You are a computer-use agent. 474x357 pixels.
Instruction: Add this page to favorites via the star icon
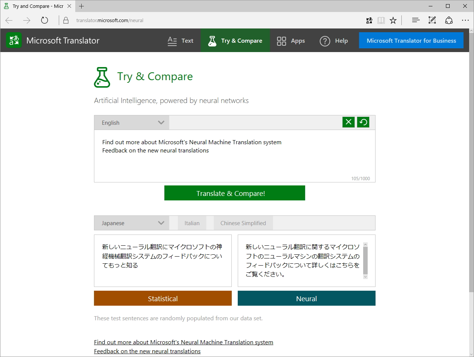click(x=393, y=20)
